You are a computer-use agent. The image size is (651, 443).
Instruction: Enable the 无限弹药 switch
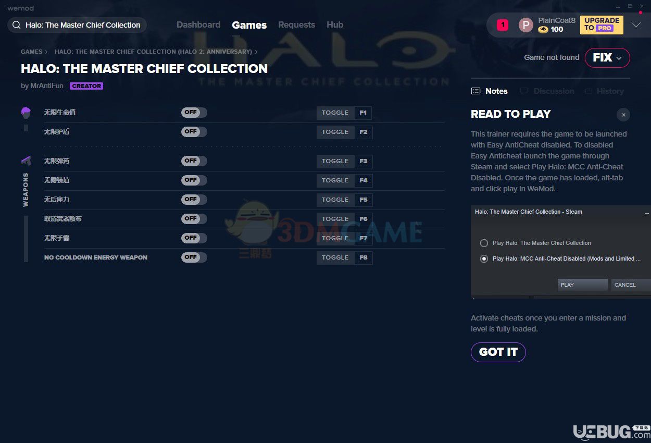pyautogui.click(x=194, y=161)
